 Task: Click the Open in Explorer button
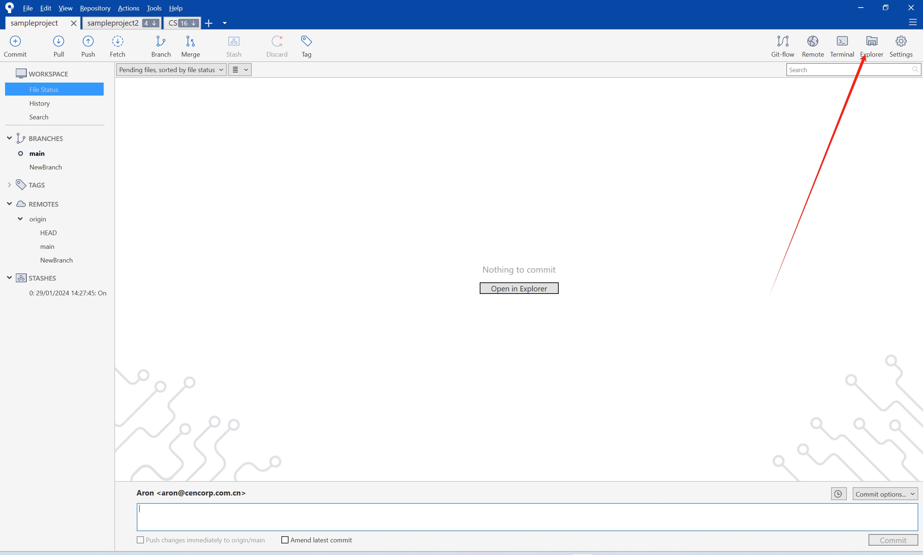(x=519, y=288)
